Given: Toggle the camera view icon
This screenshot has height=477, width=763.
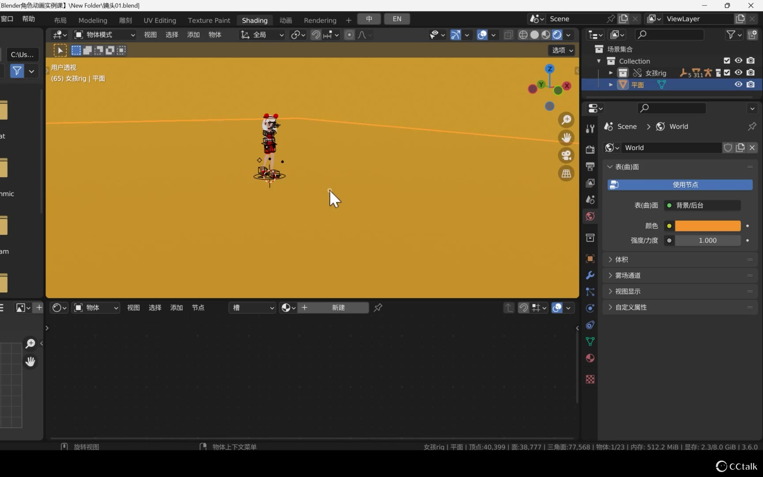Looking at the screenshot, I should point(566,155).
